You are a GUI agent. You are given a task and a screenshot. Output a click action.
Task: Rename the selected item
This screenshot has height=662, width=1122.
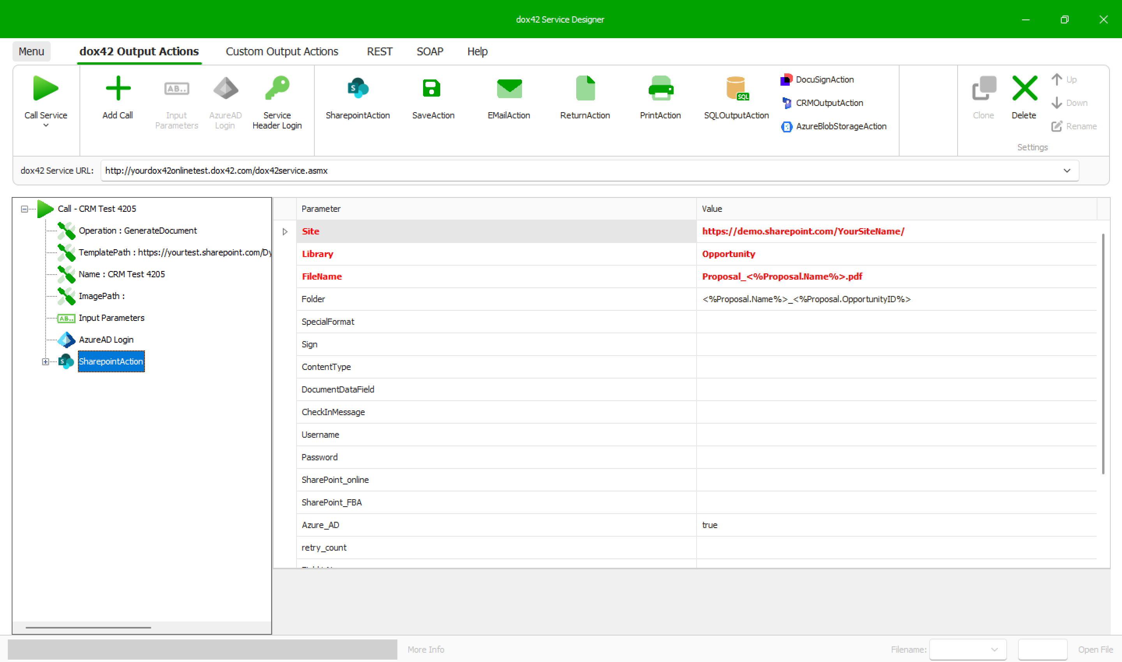[x=1074, y=126]
